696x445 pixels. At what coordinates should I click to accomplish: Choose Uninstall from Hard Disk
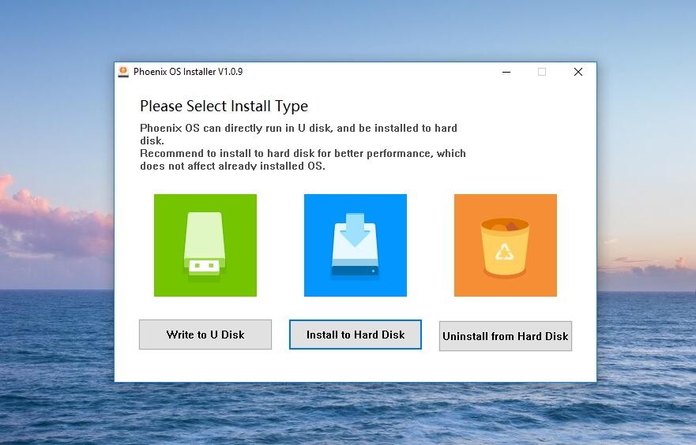click(x=505, y=336)
